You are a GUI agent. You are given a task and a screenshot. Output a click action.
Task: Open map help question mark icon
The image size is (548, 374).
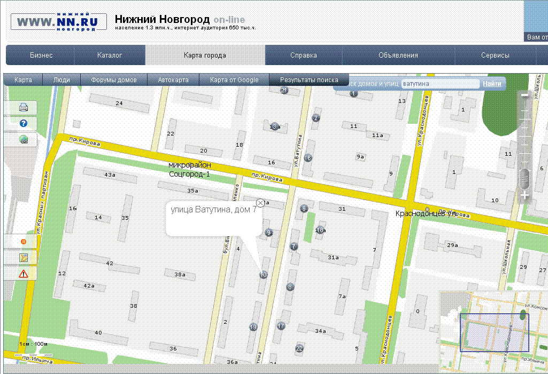point(24,124)
